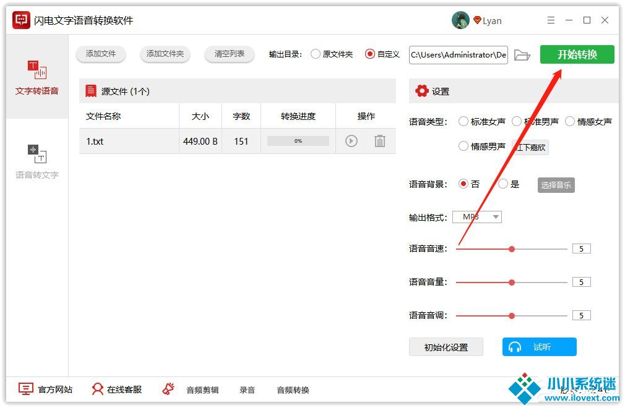This screenshot has width=625, height=408.
Task: Click the 语音音速 value box
Action: point(582,249)
